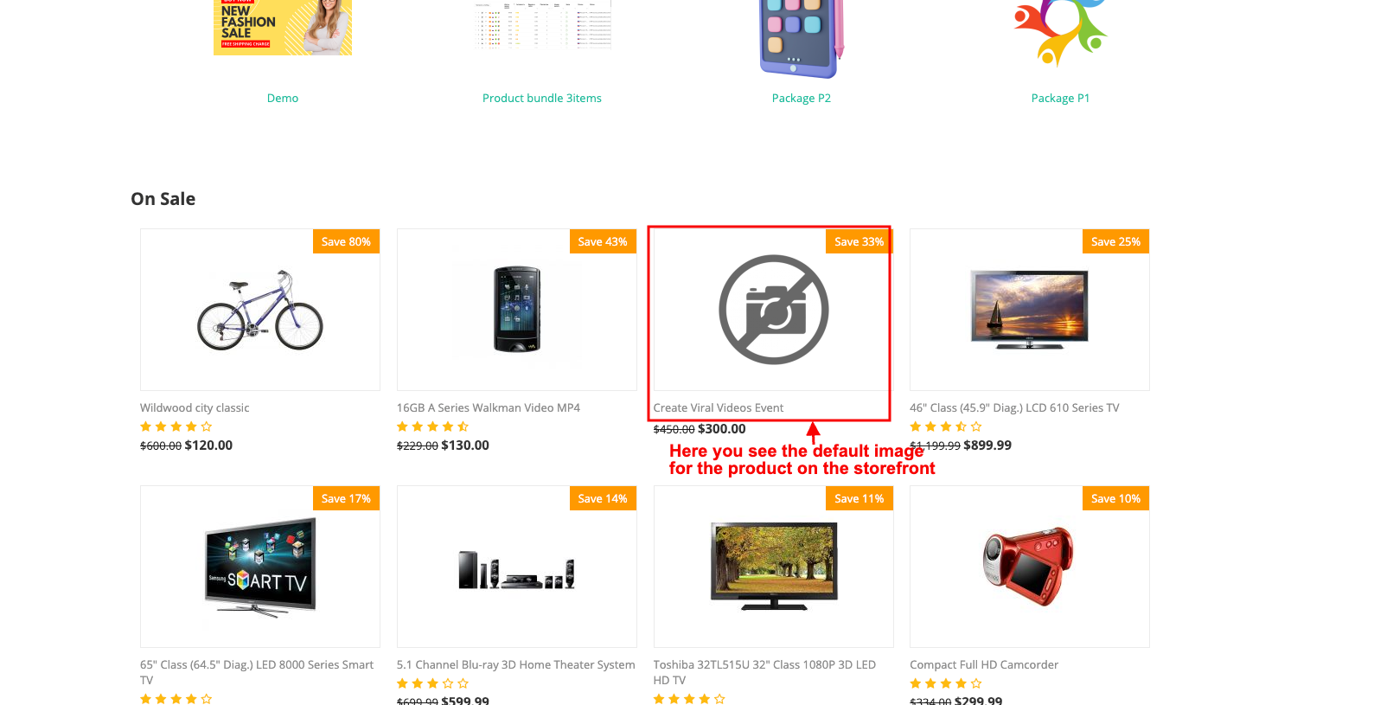Open the red camcorder product image
This screenshot has height=705, width=1393.
point(1029,567)
